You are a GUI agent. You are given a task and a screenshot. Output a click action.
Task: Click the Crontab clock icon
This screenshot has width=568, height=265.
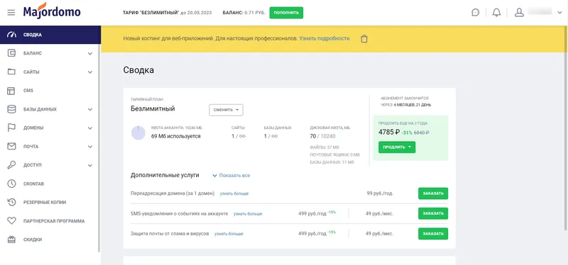tap(11, 184)
